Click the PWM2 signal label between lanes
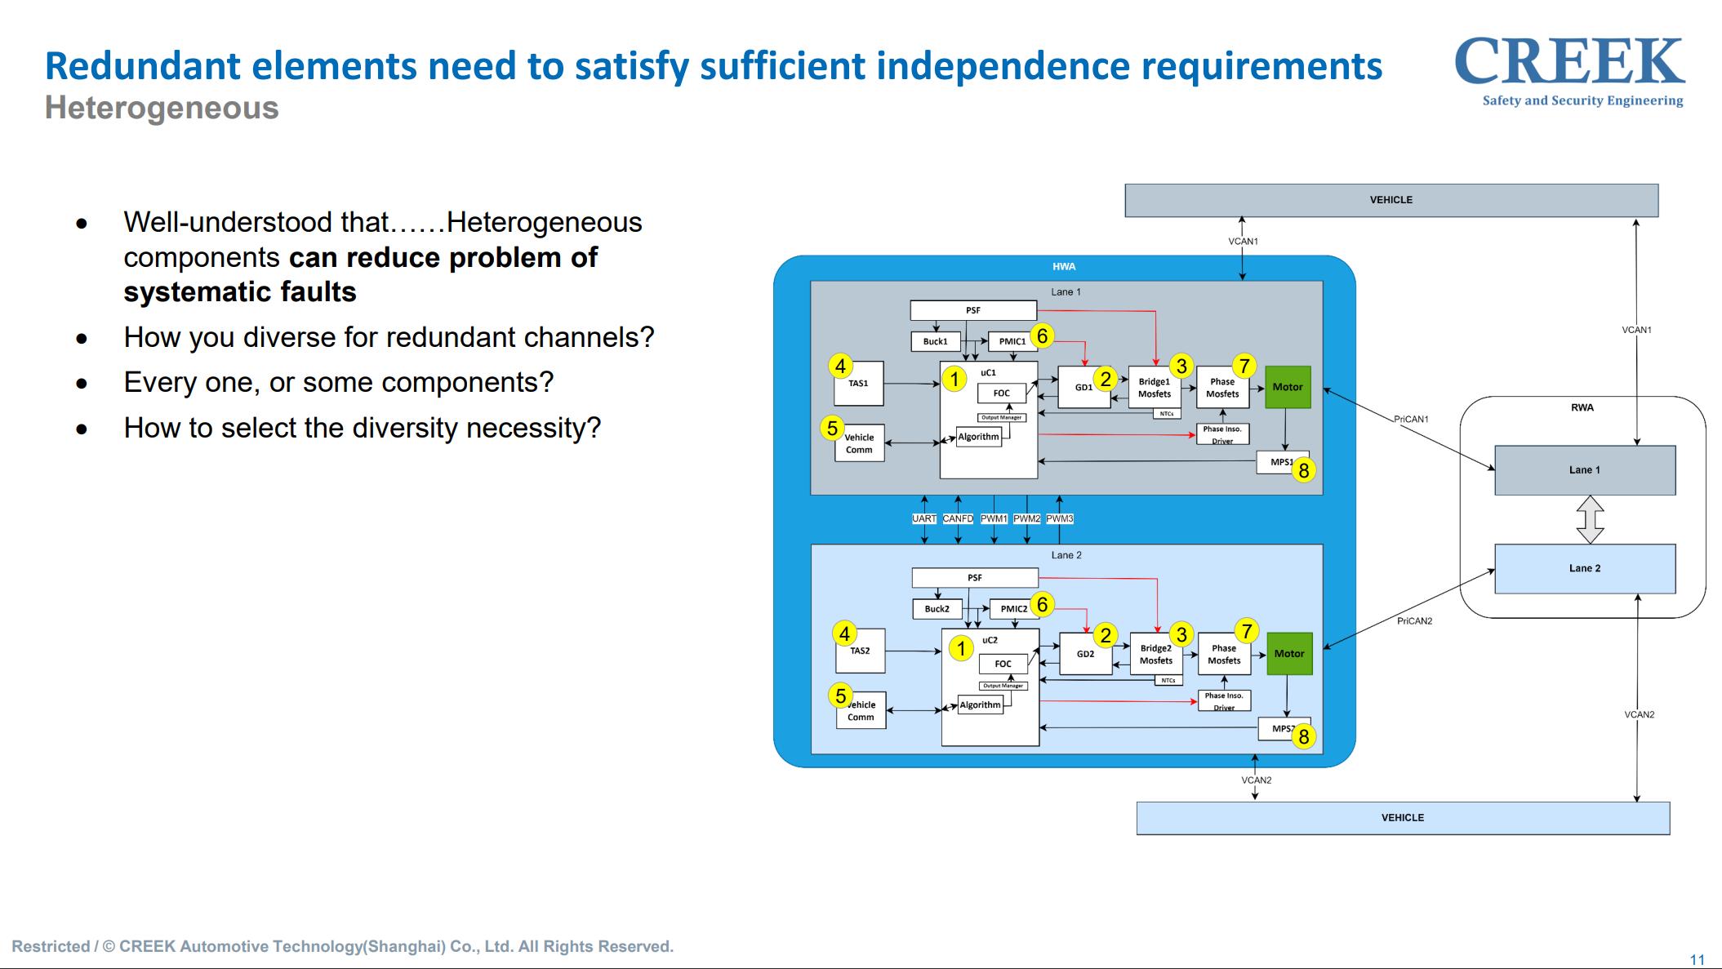 [1026, 518]
